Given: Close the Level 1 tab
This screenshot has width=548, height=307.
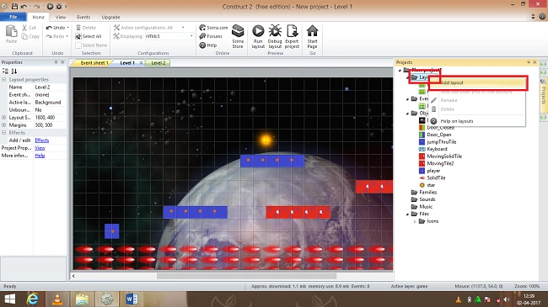Looking at the screenshot, I should (141, 63).
